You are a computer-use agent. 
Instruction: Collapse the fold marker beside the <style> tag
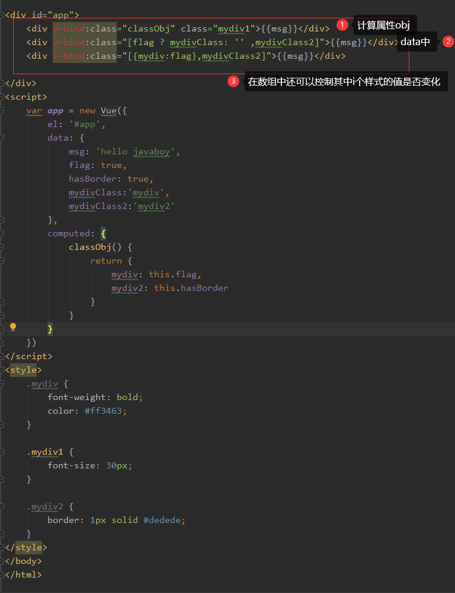tap(2, 370)
